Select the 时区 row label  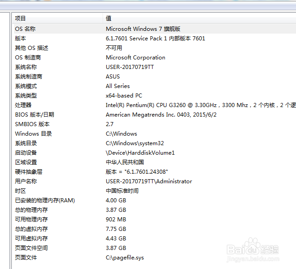point(20,191)
